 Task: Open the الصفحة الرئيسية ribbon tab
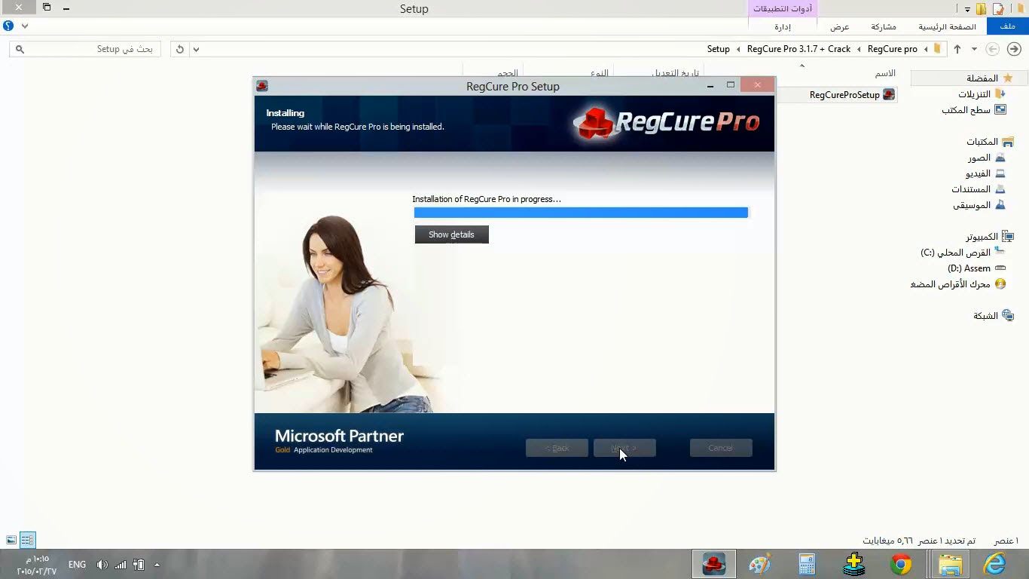[947, 26]
